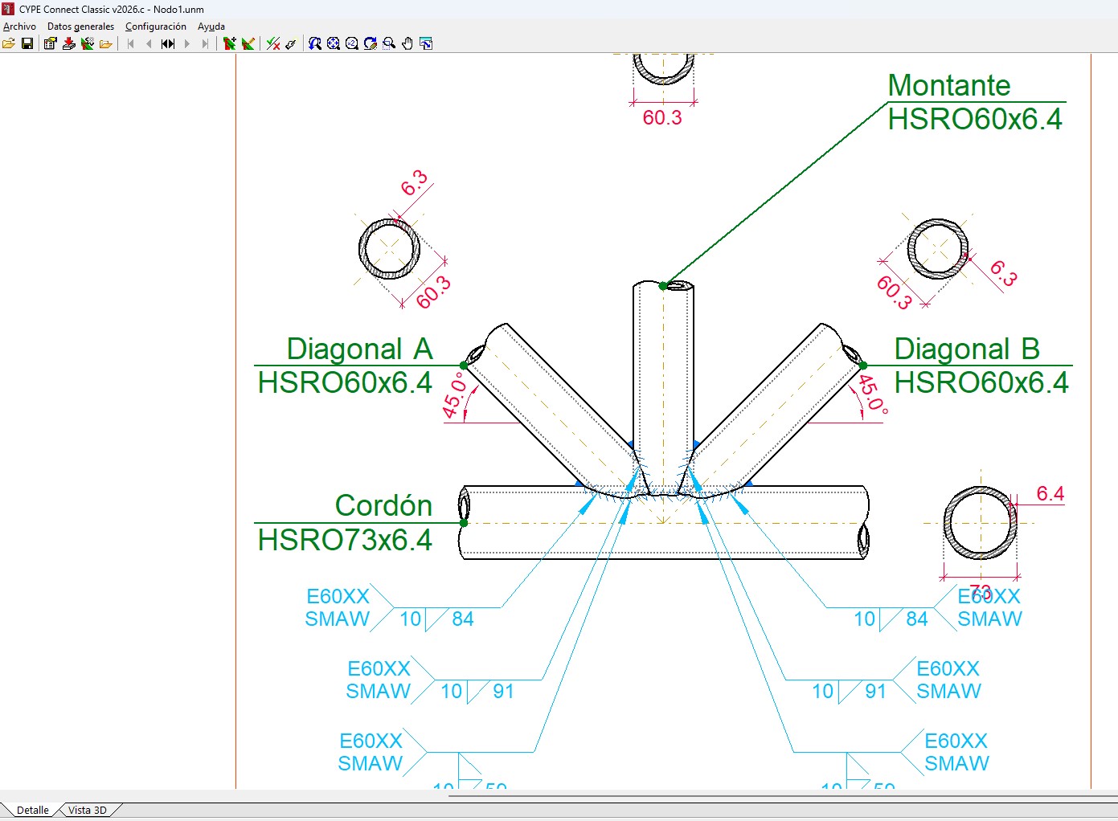Open the Ayuda menu

(x=211, y=27)
